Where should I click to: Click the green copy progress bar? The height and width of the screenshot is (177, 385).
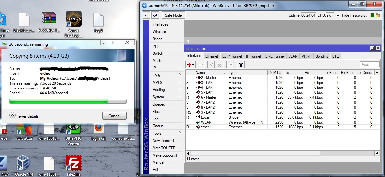[68, 101]
